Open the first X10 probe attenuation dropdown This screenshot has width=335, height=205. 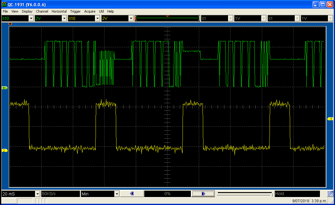[x=31, y=18]
